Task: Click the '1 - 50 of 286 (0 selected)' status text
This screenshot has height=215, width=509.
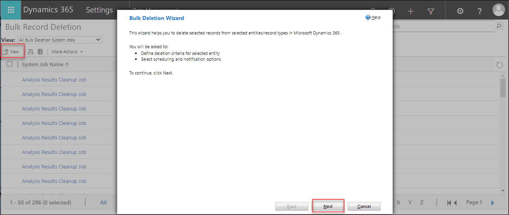Action: [40, 202]
